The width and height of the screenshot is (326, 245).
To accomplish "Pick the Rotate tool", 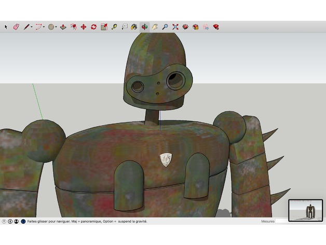I will 94,27.
